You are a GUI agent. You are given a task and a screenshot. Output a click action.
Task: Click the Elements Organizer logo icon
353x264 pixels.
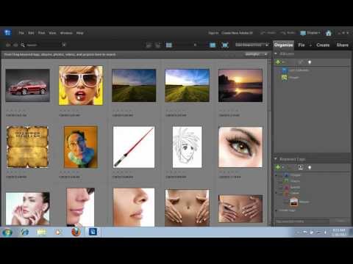pos(7,32)
